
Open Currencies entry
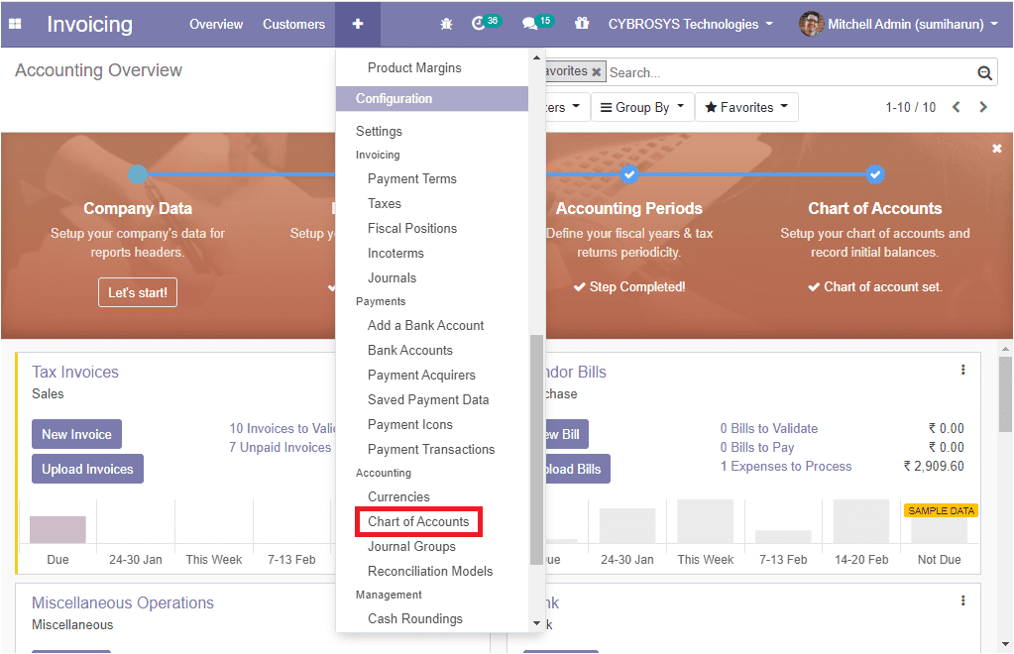398,497
